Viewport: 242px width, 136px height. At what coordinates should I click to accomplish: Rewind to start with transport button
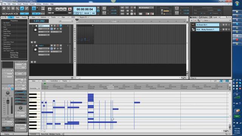(50, 9)
